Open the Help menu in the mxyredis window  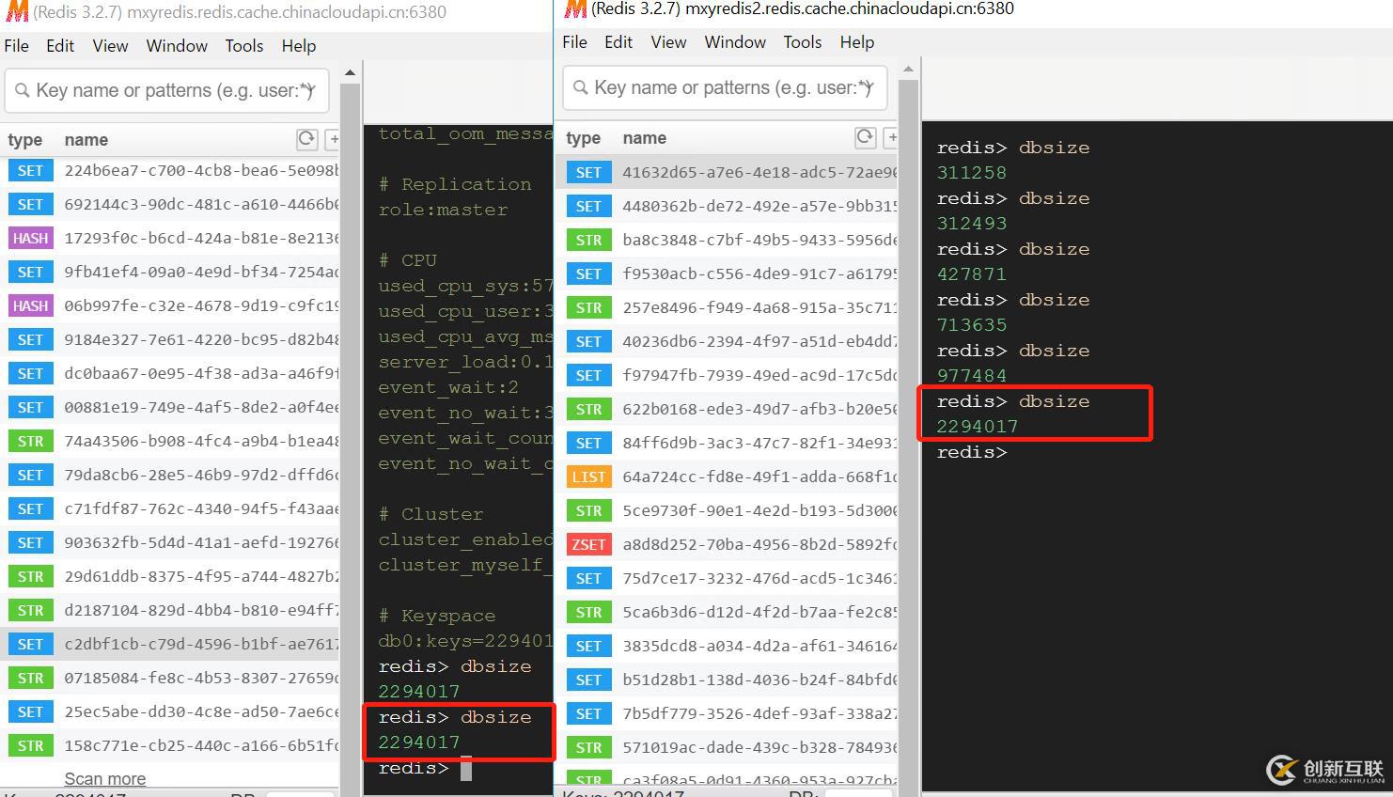[299, 46]
